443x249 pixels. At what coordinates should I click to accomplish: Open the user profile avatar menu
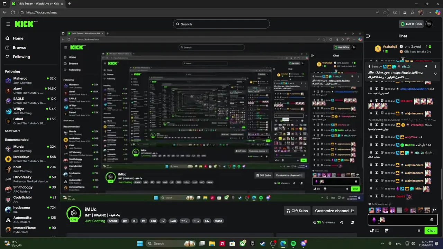(429, 24)
